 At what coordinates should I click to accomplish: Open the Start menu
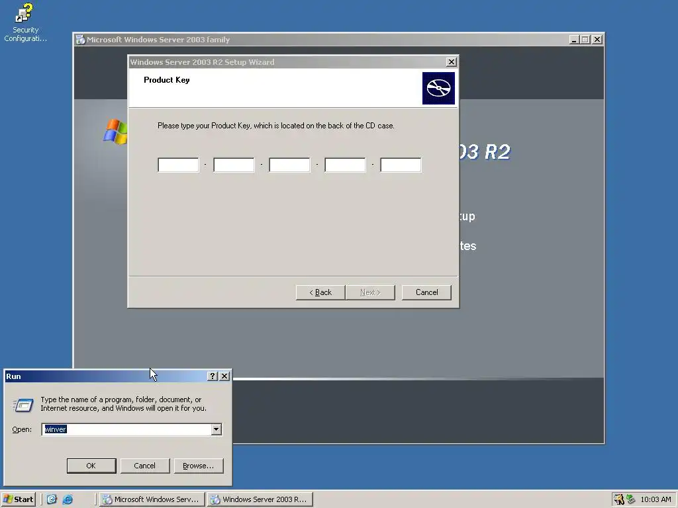18,499
